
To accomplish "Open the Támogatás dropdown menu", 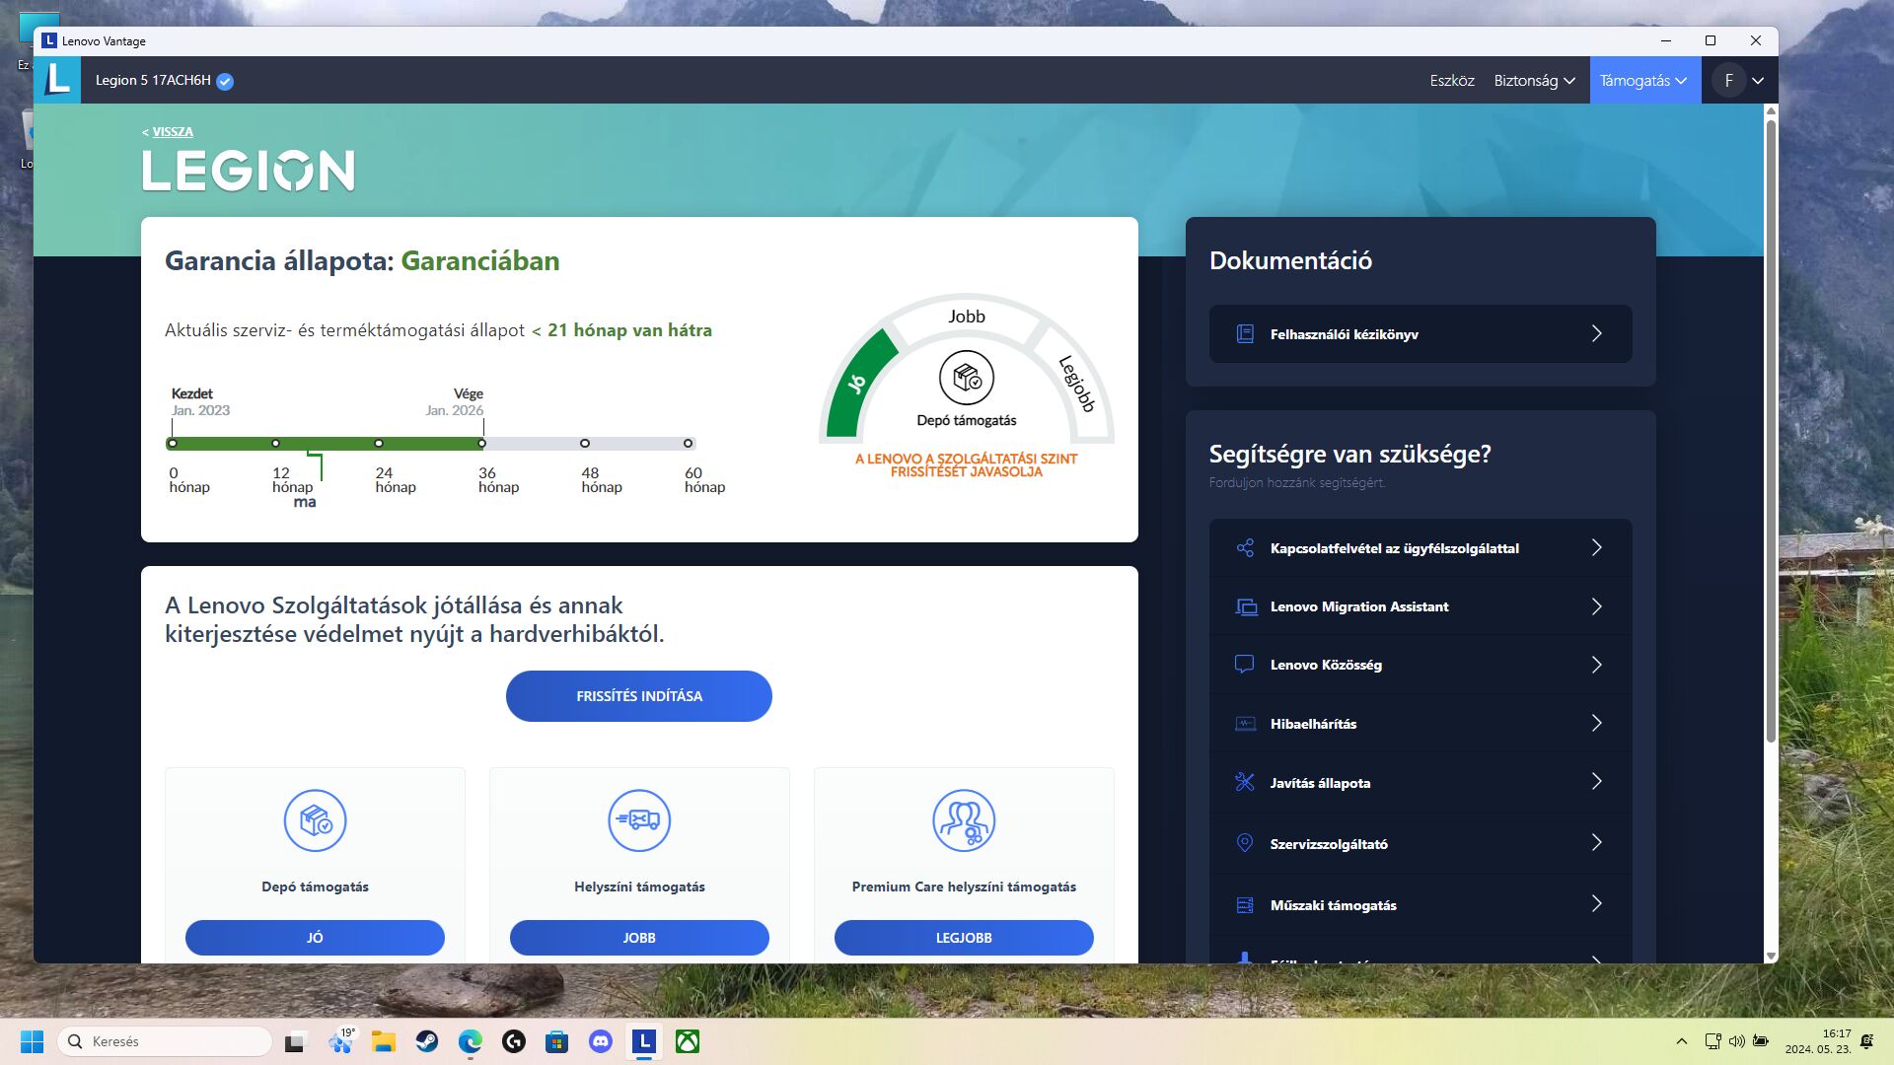I will pyautogui.click(x=1643, y=81).
